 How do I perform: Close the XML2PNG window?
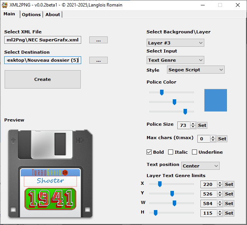238,5
